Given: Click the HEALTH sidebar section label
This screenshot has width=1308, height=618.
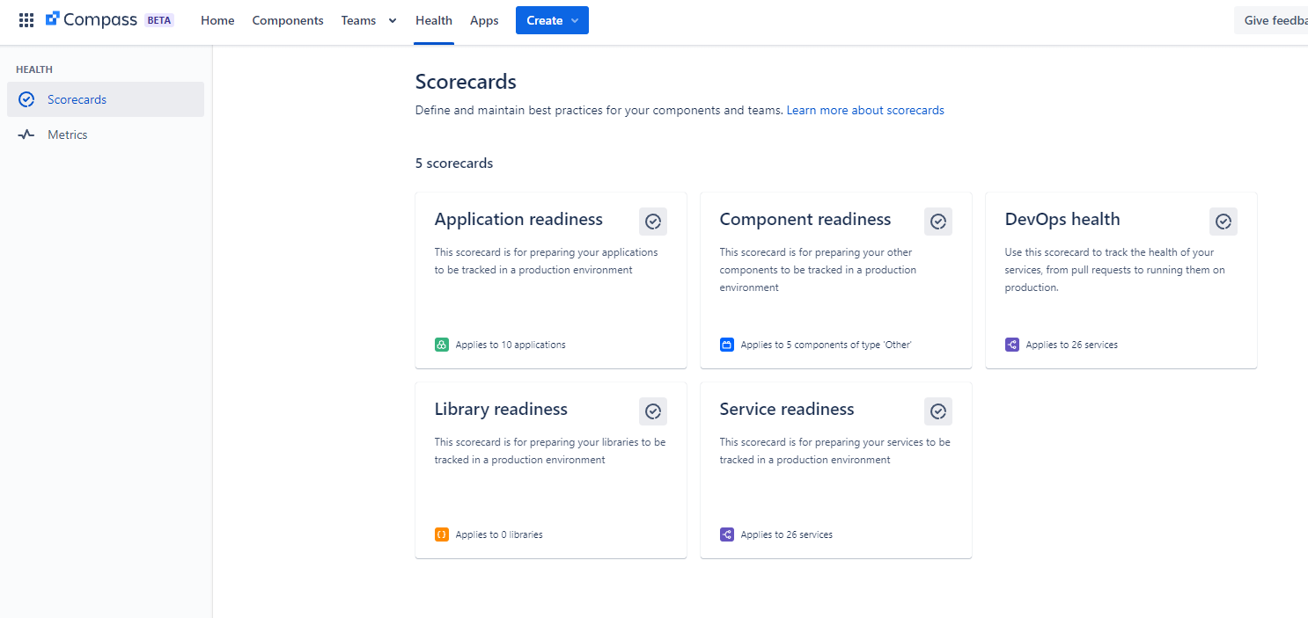Looking at the screenshot, I should (34, 69).
